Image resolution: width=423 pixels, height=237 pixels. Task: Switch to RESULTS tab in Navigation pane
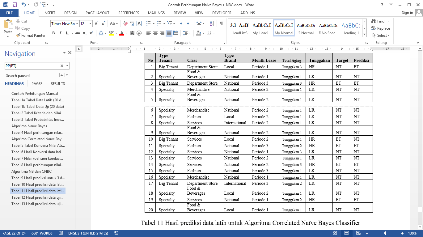[x=58, y=83]
